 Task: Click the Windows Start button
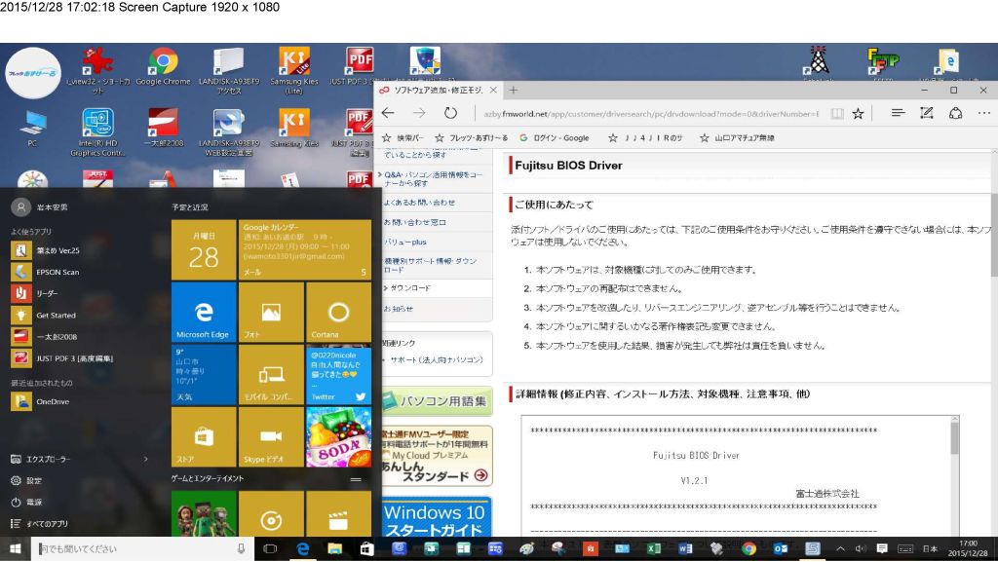[16, 548]
